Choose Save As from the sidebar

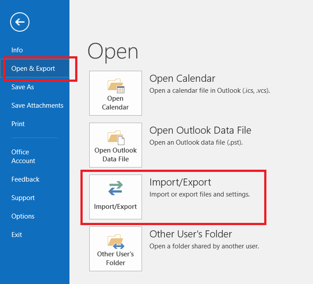(22, 87)
